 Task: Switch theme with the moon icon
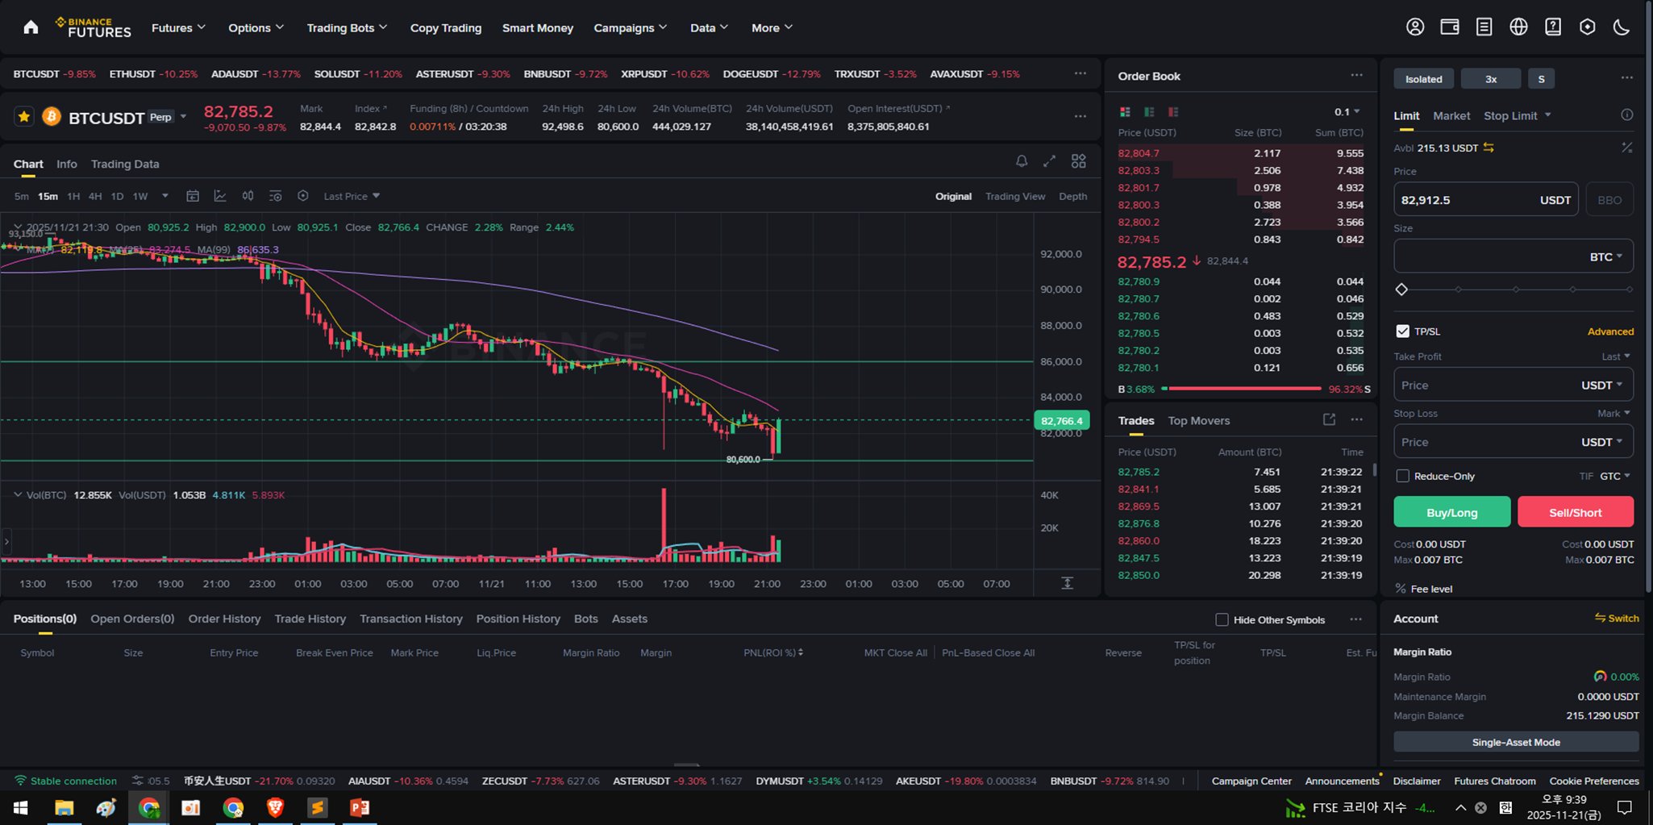point(1622,27)
